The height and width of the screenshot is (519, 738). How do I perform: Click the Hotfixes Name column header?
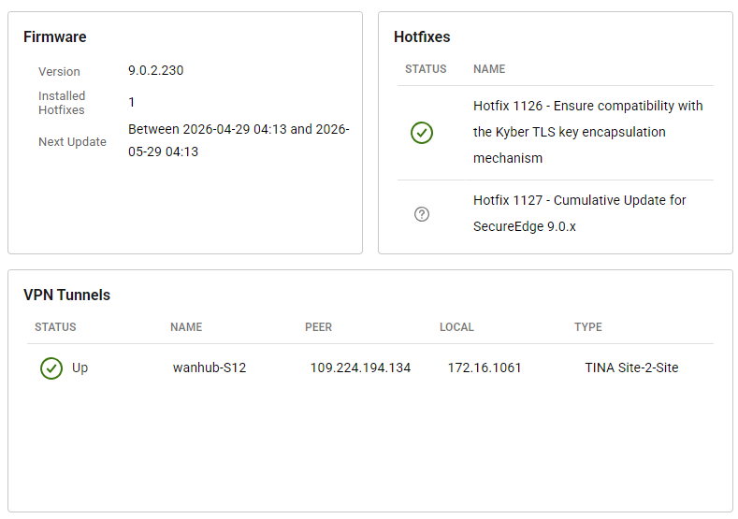pos(489,69)
